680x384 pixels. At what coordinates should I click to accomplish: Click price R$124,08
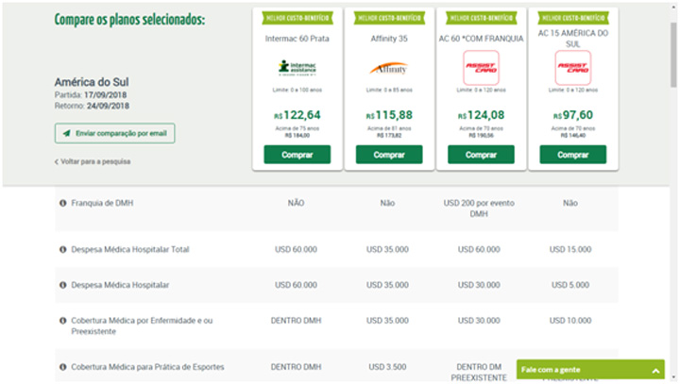tap(481, 115)
